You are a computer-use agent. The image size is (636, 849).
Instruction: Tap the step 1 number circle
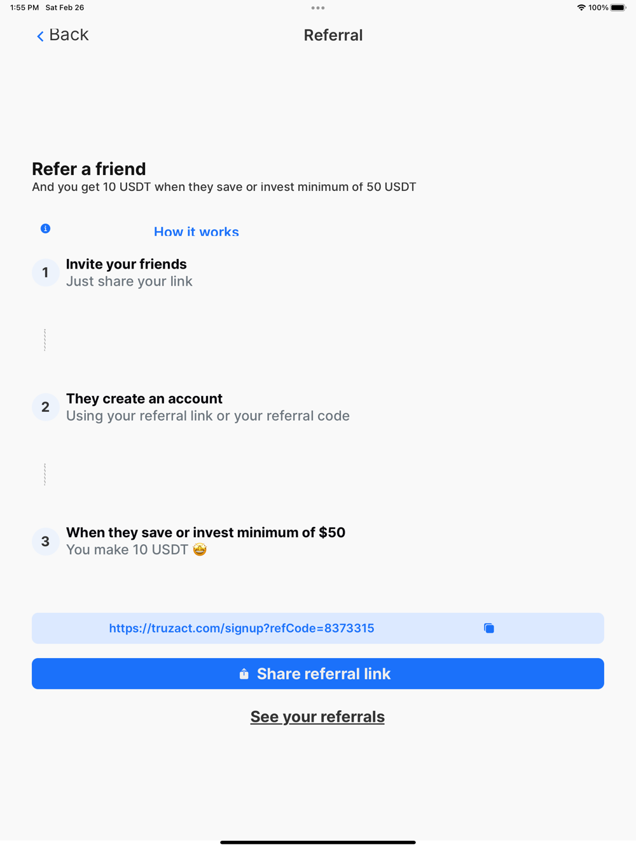coord(45,272)
